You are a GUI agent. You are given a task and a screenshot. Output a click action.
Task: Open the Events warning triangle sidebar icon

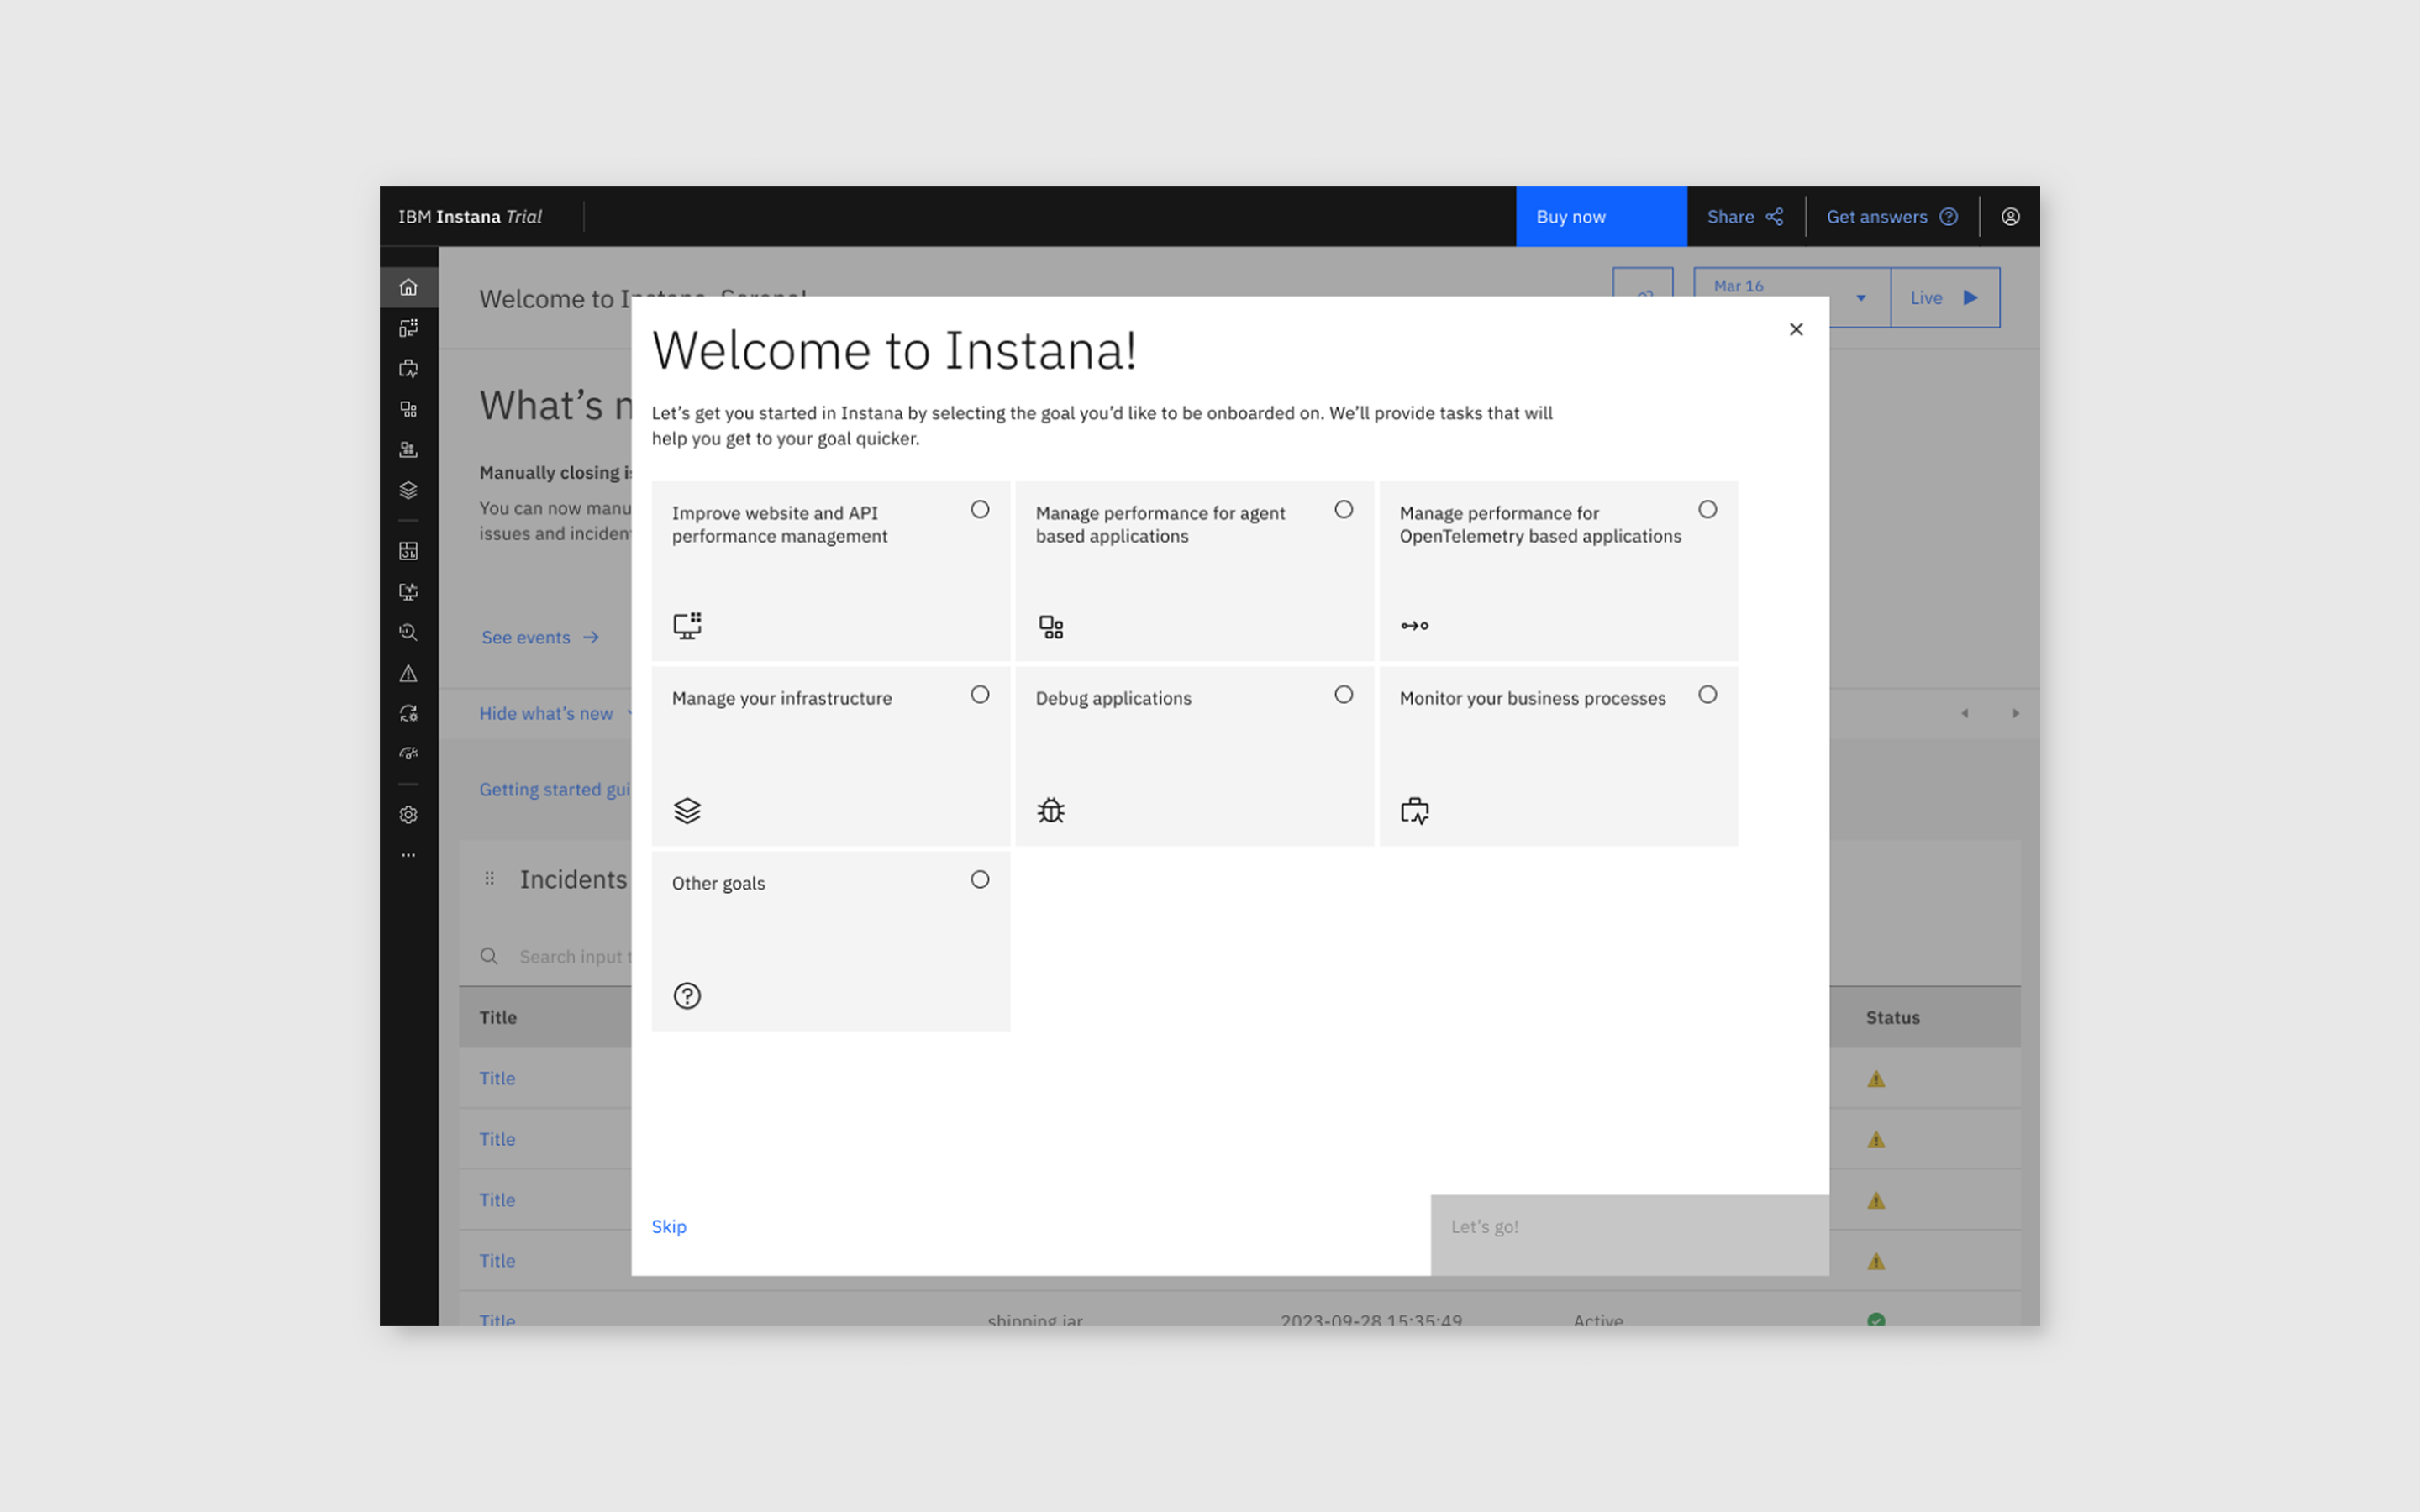(x=408, y=673)
